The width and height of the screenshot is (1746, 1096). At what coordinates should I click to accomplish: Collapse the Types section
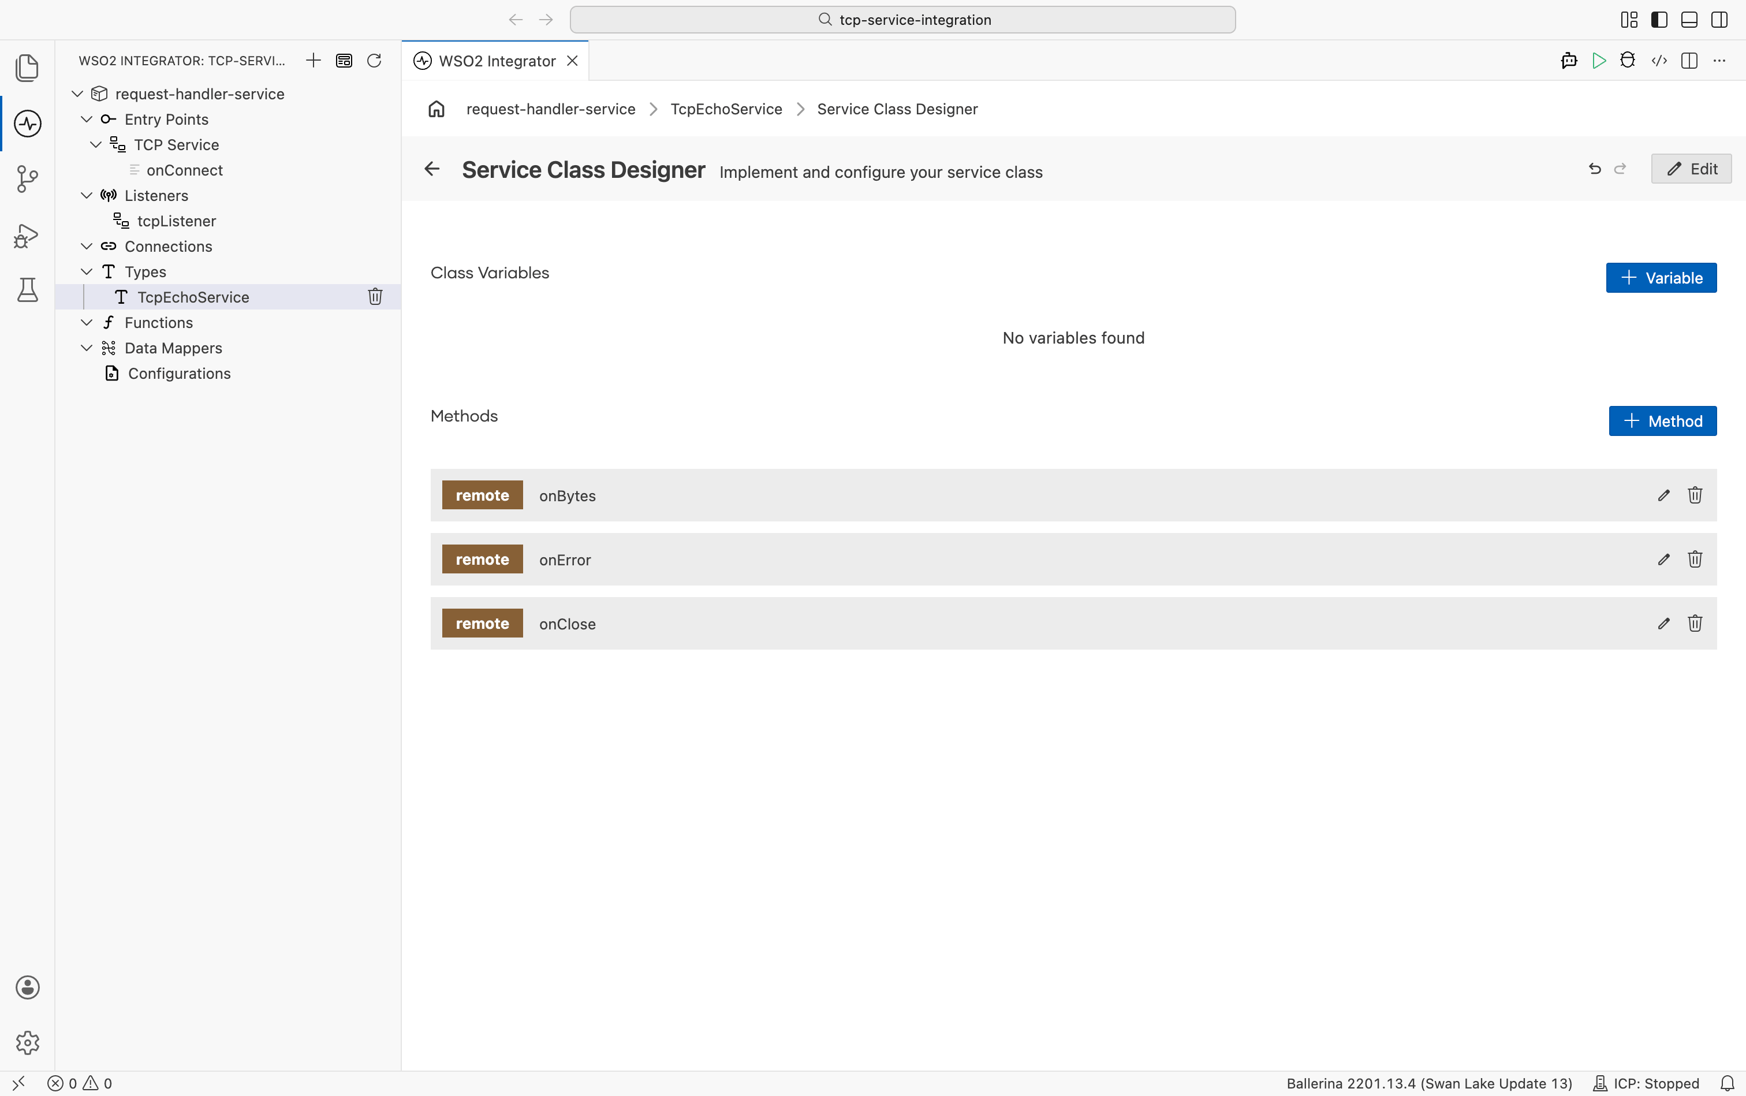pos(86,271)
